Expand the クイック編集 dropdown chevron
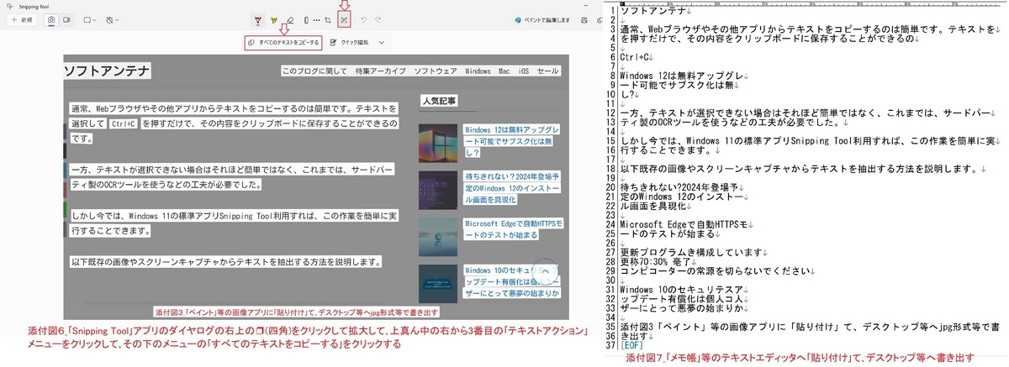The height and width of the screenshot is (367, 1009). pyautogui.click(x=383, y=42)
